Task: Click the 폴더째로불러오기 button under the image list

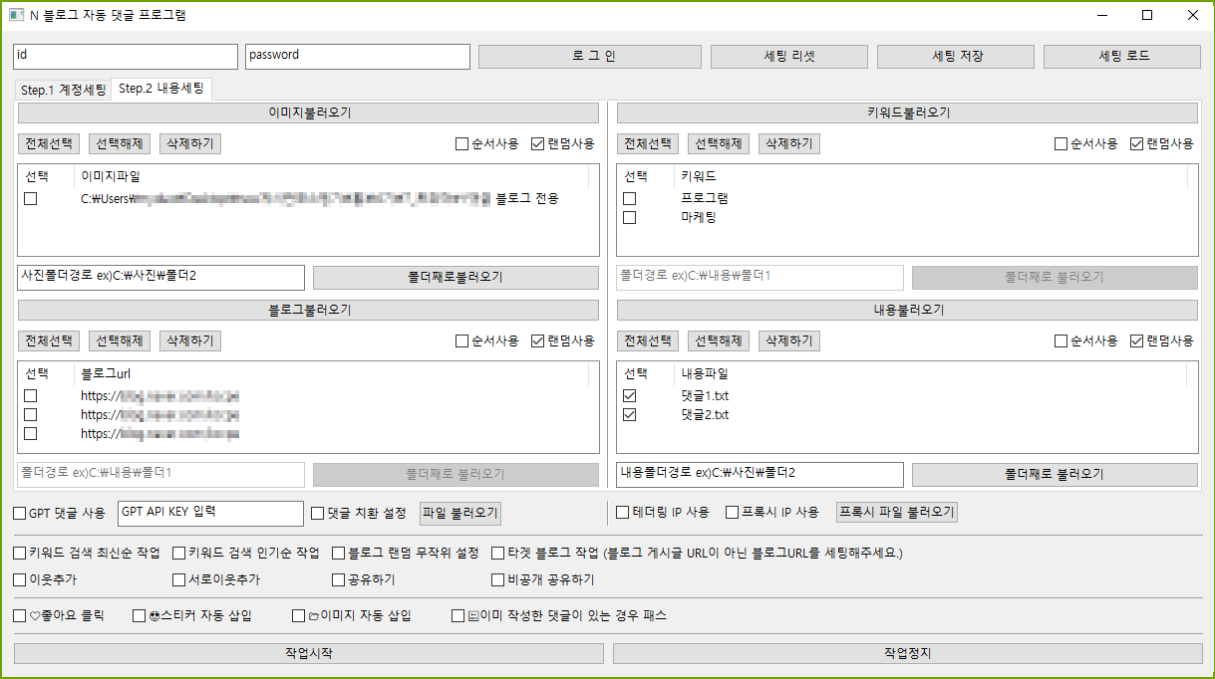Action: click(456, 277)
